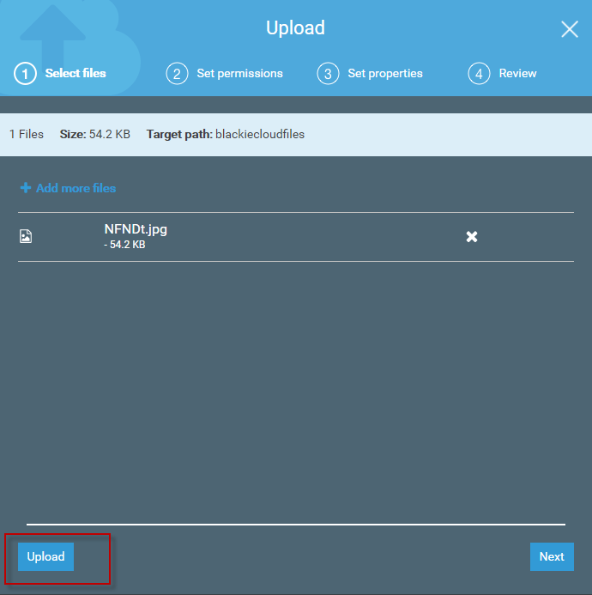Remove NFNDt.jpg using the X icon
592x595 pixels.
coord(472,236)
